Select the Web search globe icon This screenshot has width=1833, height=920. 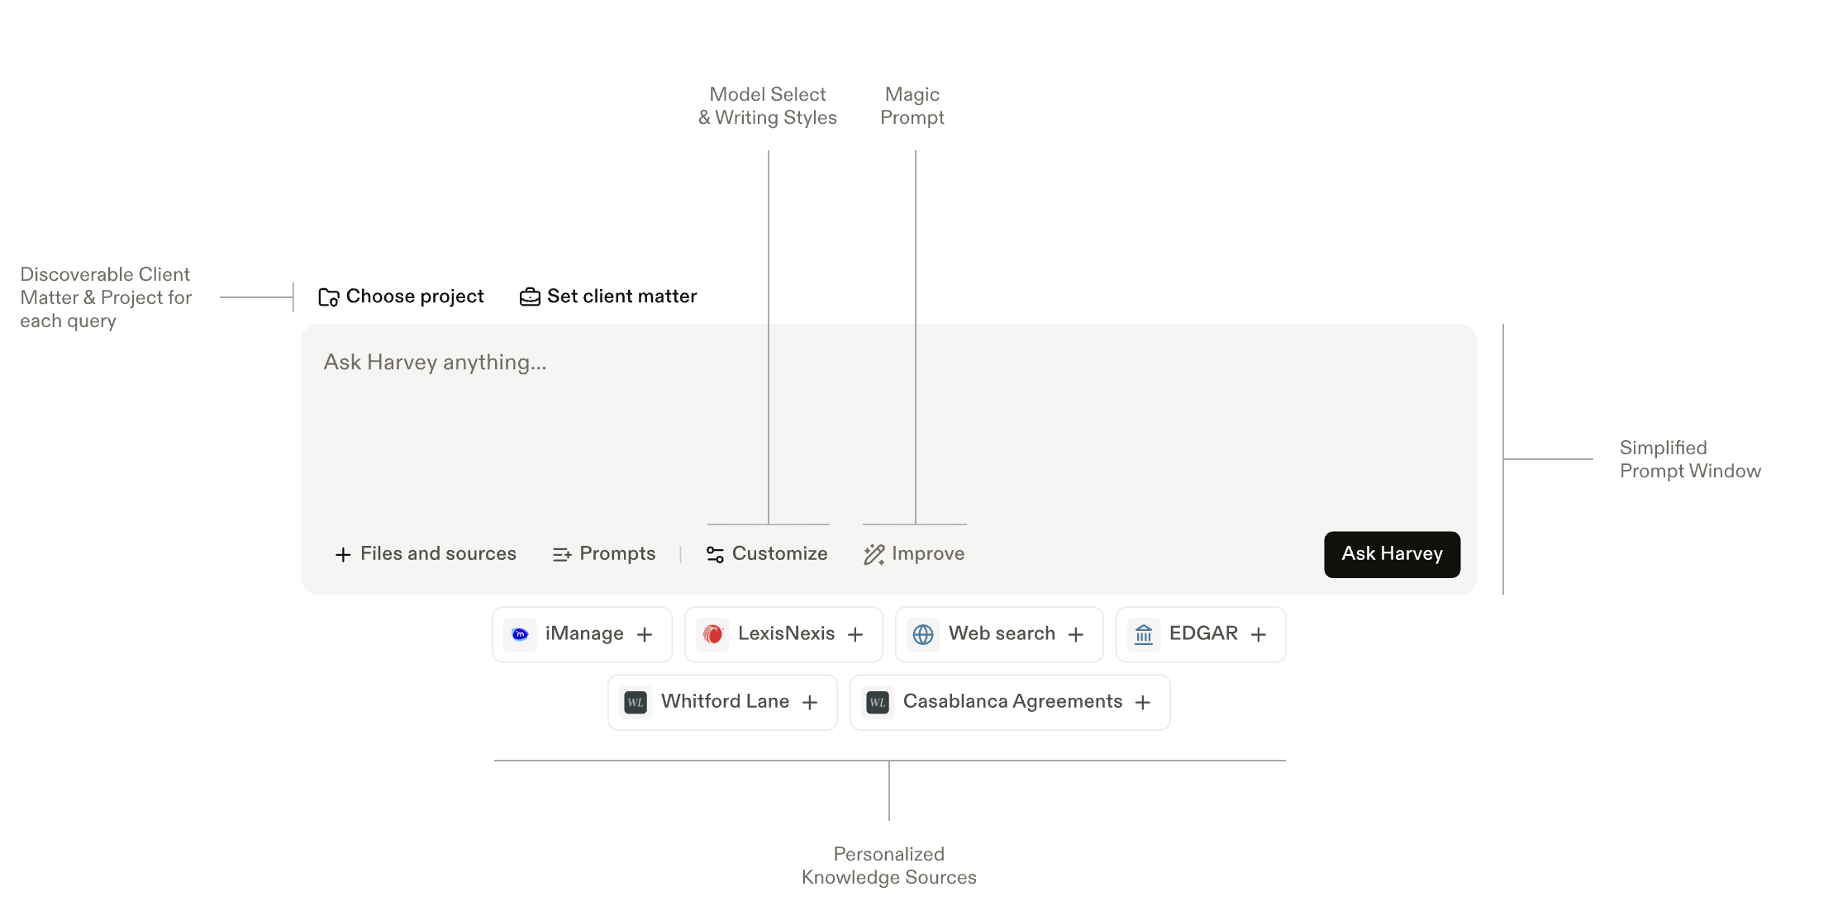coord(923,633)
